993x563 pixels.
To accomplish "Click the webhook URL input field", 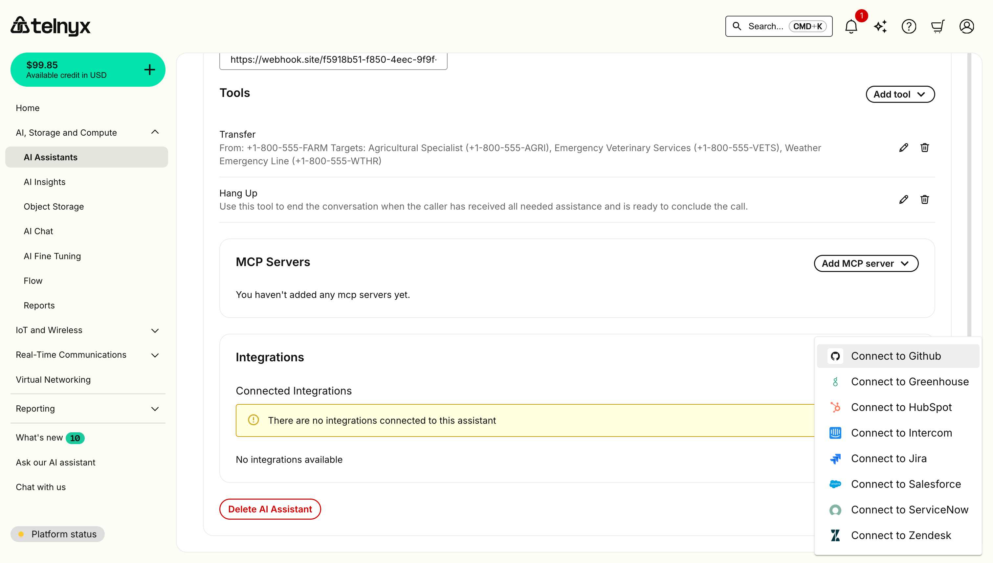I will coord(333,60).
